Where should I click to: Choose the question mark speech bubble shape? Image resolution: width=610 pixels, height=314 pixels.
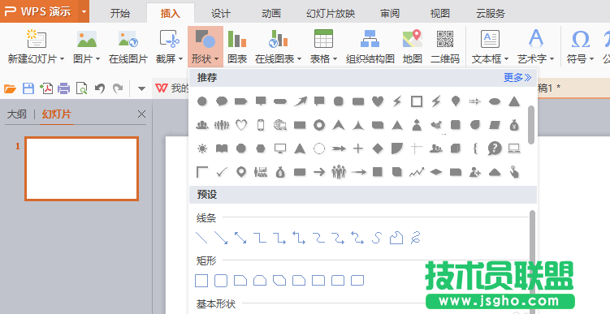coord(495,148)
